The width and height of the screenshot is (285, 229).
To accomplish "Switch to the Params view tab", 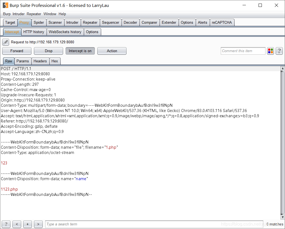I will [23, 61].
